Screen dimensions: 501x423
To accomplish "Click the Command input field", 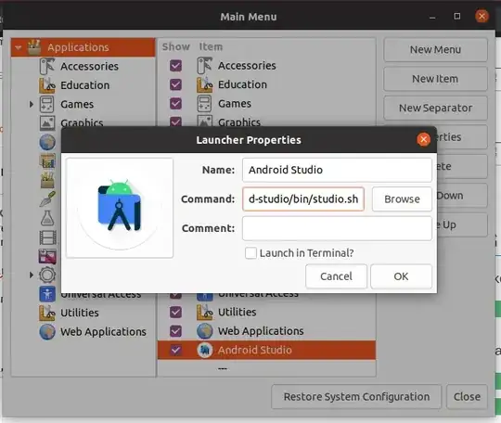I will [303, 199].
